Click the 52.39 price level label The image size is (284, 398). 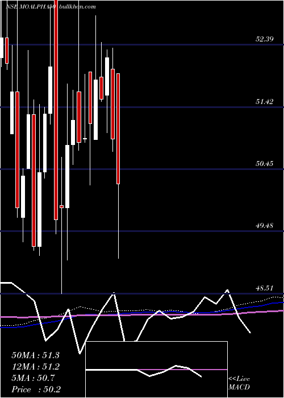(x=264, y=39)
